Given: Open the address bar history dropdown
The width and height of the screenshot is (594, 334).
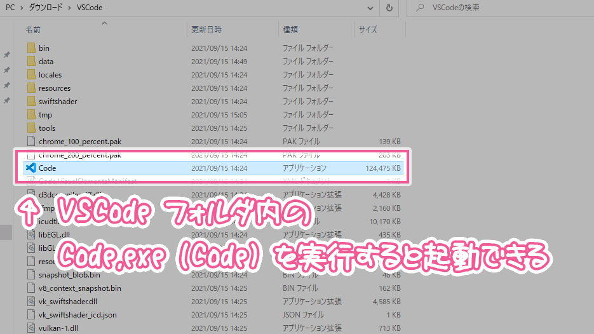Looking at the screenshot, I should [370, 8].
